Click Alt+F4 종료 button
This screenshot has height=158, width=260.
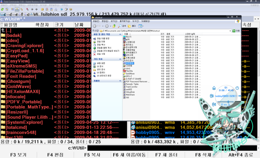[240, 155]
